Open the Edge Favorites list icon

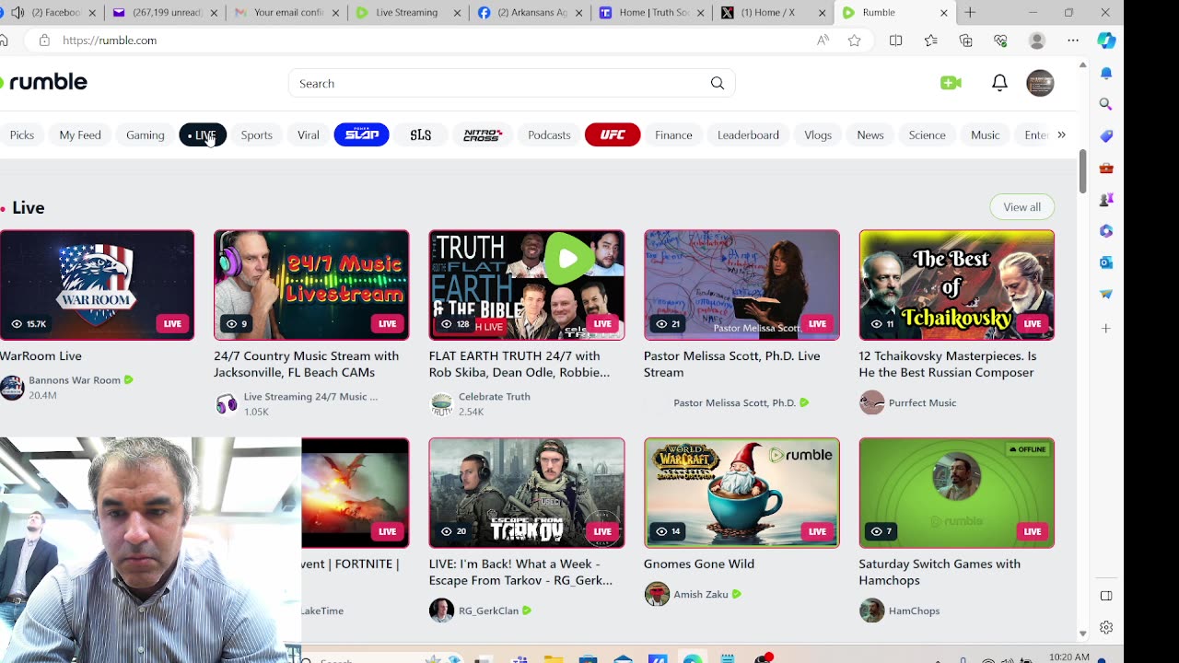click(x=931, y=41)
